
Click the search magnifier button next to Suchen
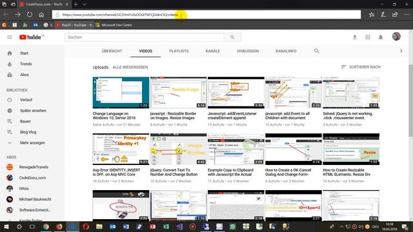click(232, 37)
